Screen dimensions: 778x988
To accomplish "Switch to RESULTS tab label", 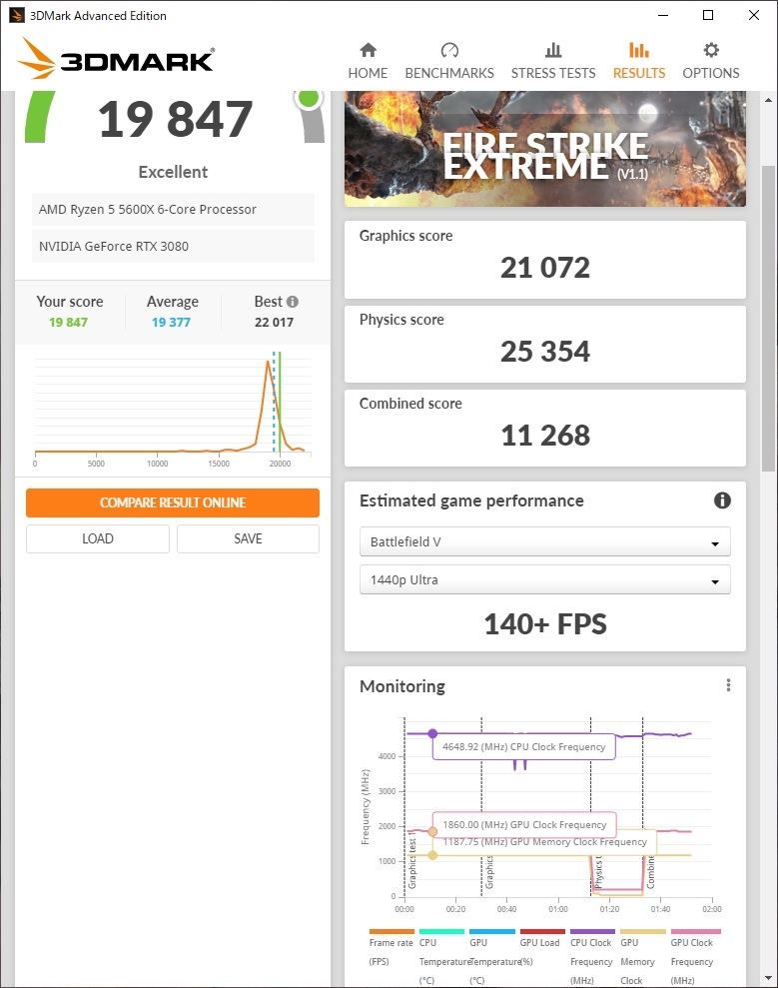I will [x=639, y=73].
